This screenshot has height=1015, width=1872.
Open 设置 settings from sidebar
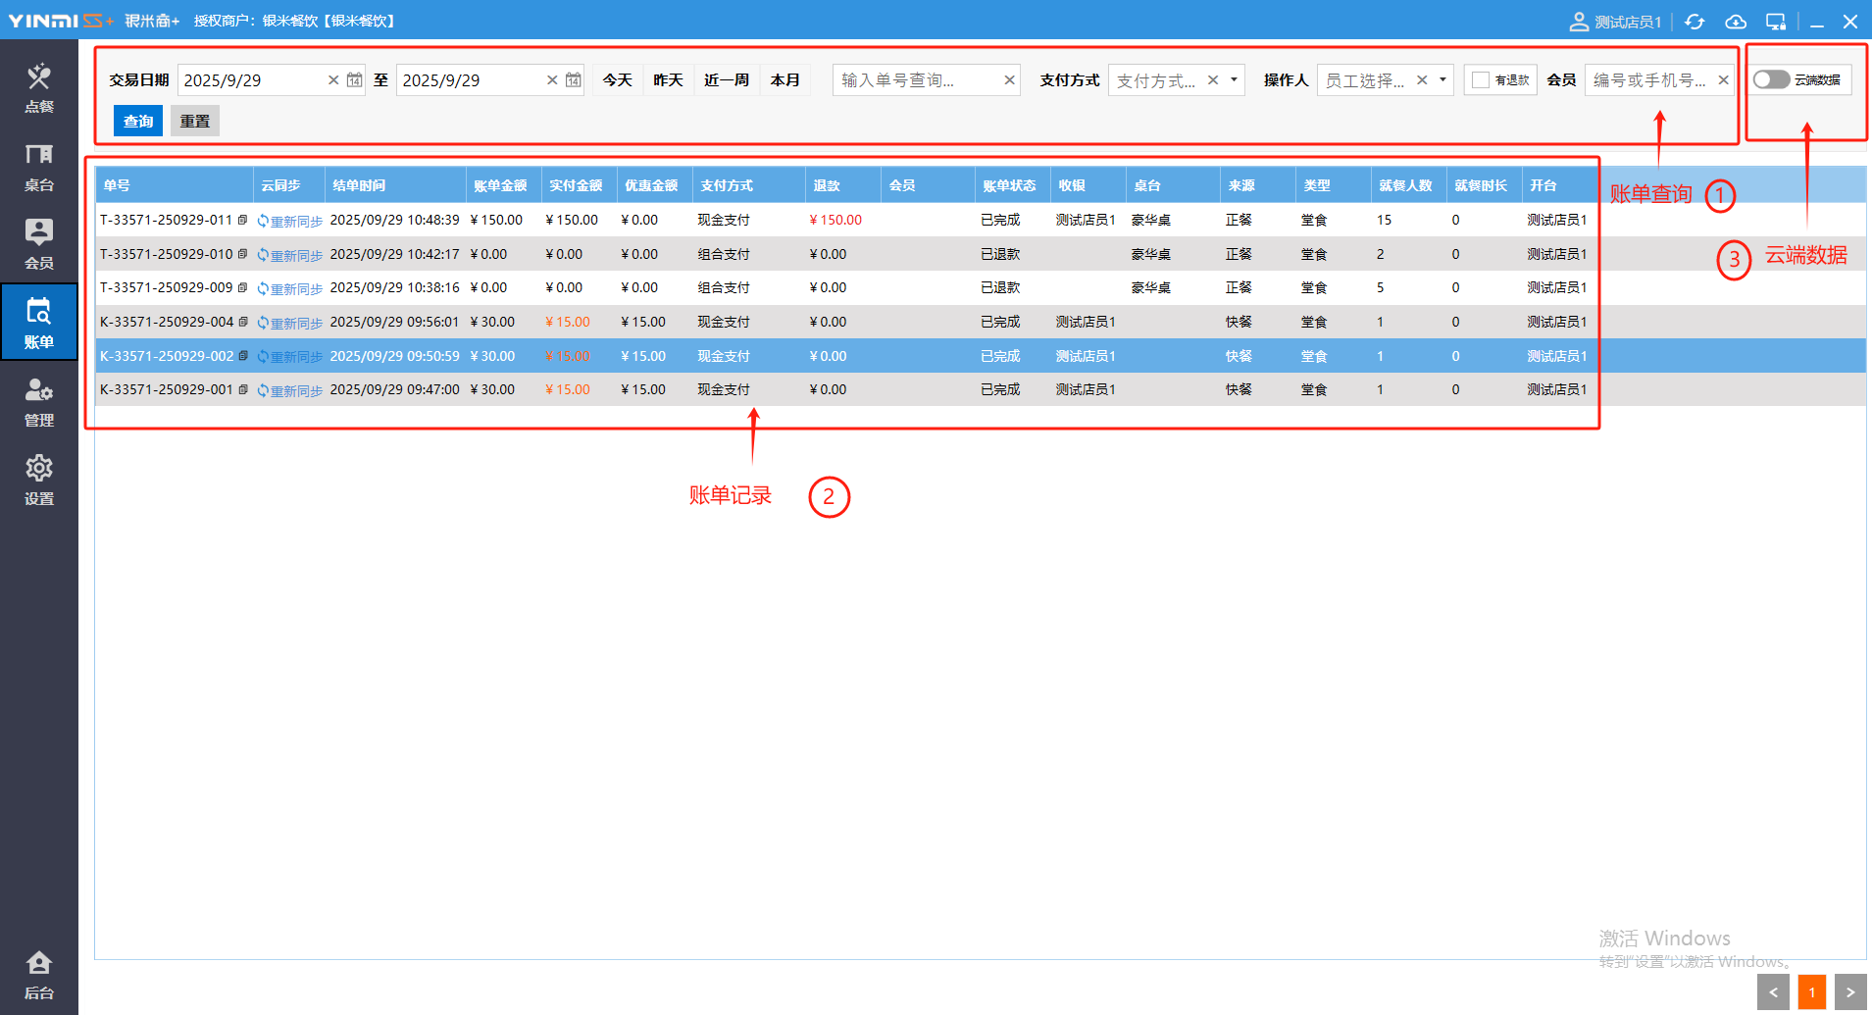[x=38, y=480]
